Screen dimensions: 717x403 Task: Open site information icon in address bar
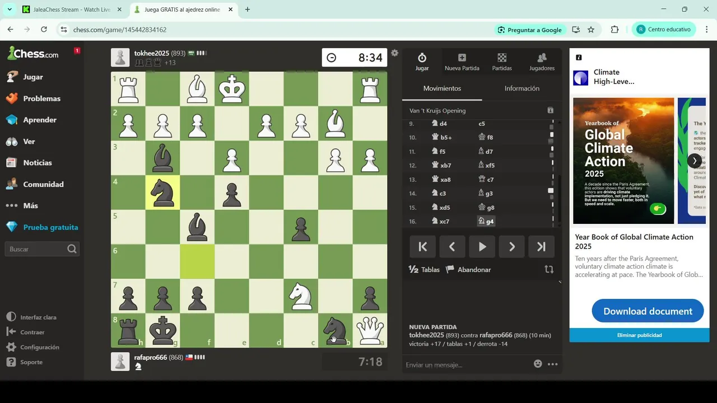coord(63,30)
